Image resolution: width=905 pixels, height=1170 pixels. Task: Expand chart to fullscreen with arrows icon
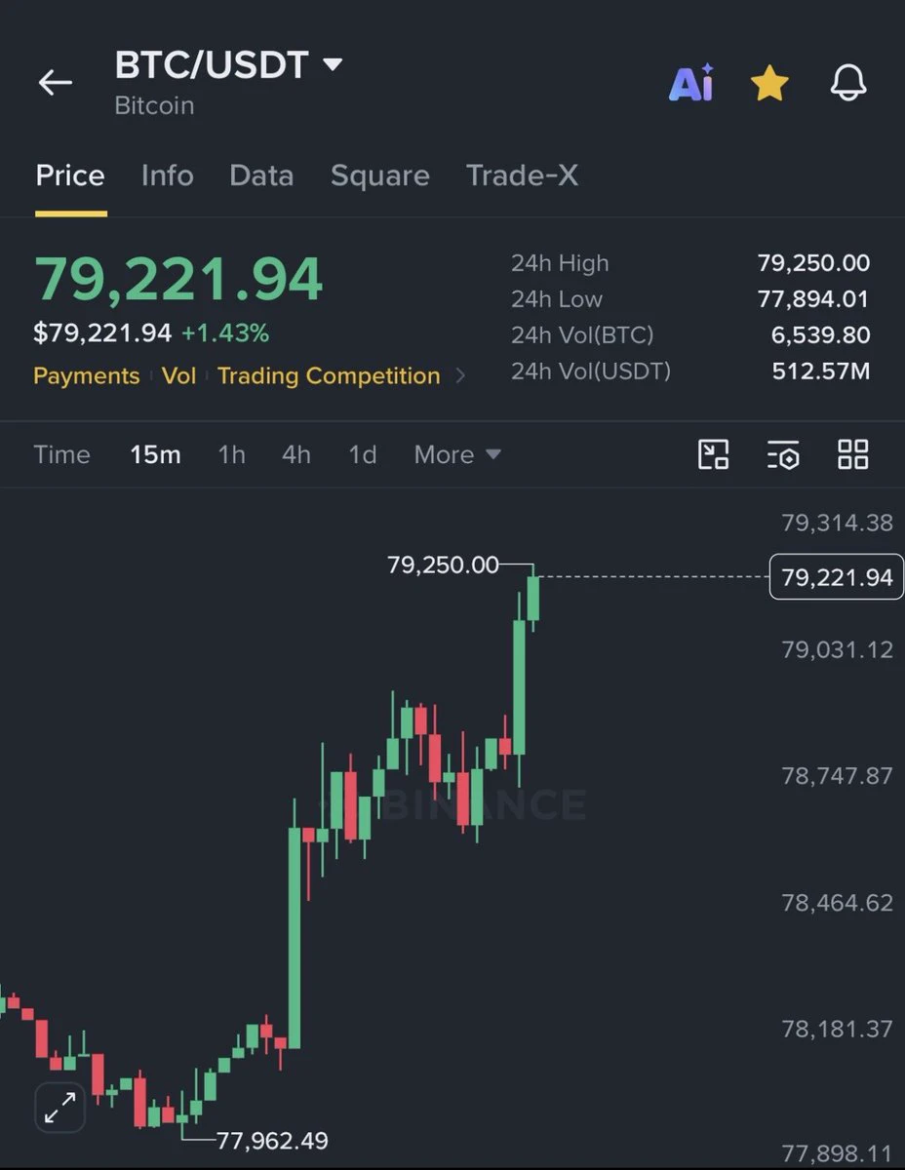(x=60, y=1108)
